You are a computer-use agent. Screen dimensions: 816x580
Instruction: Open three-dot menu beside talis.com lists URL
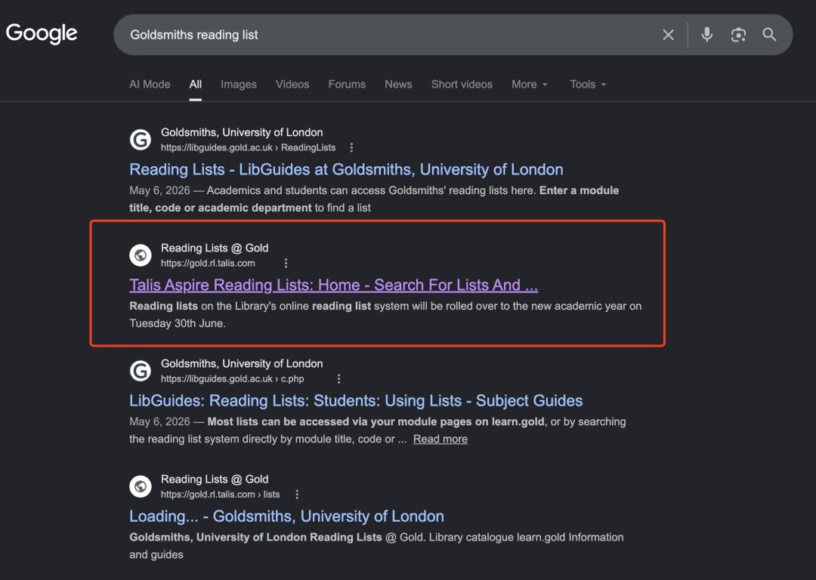pyautogui.click(x=297, y=494)
